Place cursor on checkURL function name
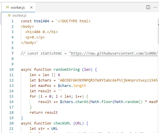The width and height of the screenshot is (159, 133). click(x=62, y=123)
